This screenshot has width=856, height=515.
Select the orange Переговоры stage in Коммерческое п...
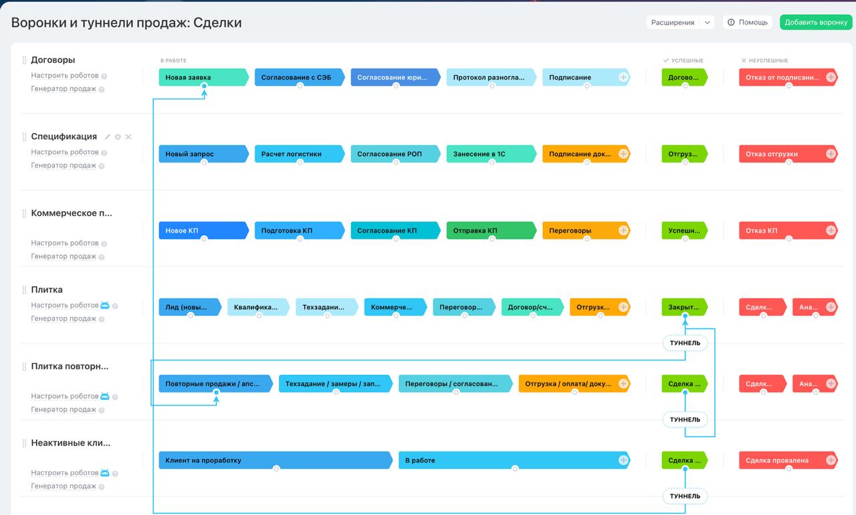tap(586, 231)
